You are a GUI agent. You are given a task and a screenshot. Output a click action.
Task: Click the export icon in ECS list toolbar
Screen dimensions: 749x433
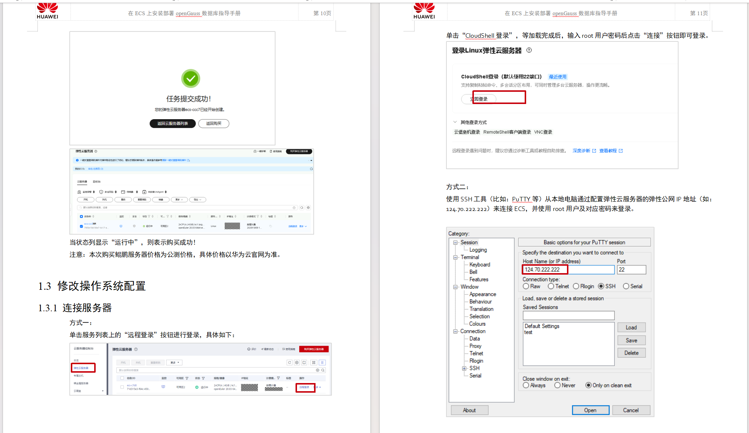pyautogui.click(x=304, y=363)
